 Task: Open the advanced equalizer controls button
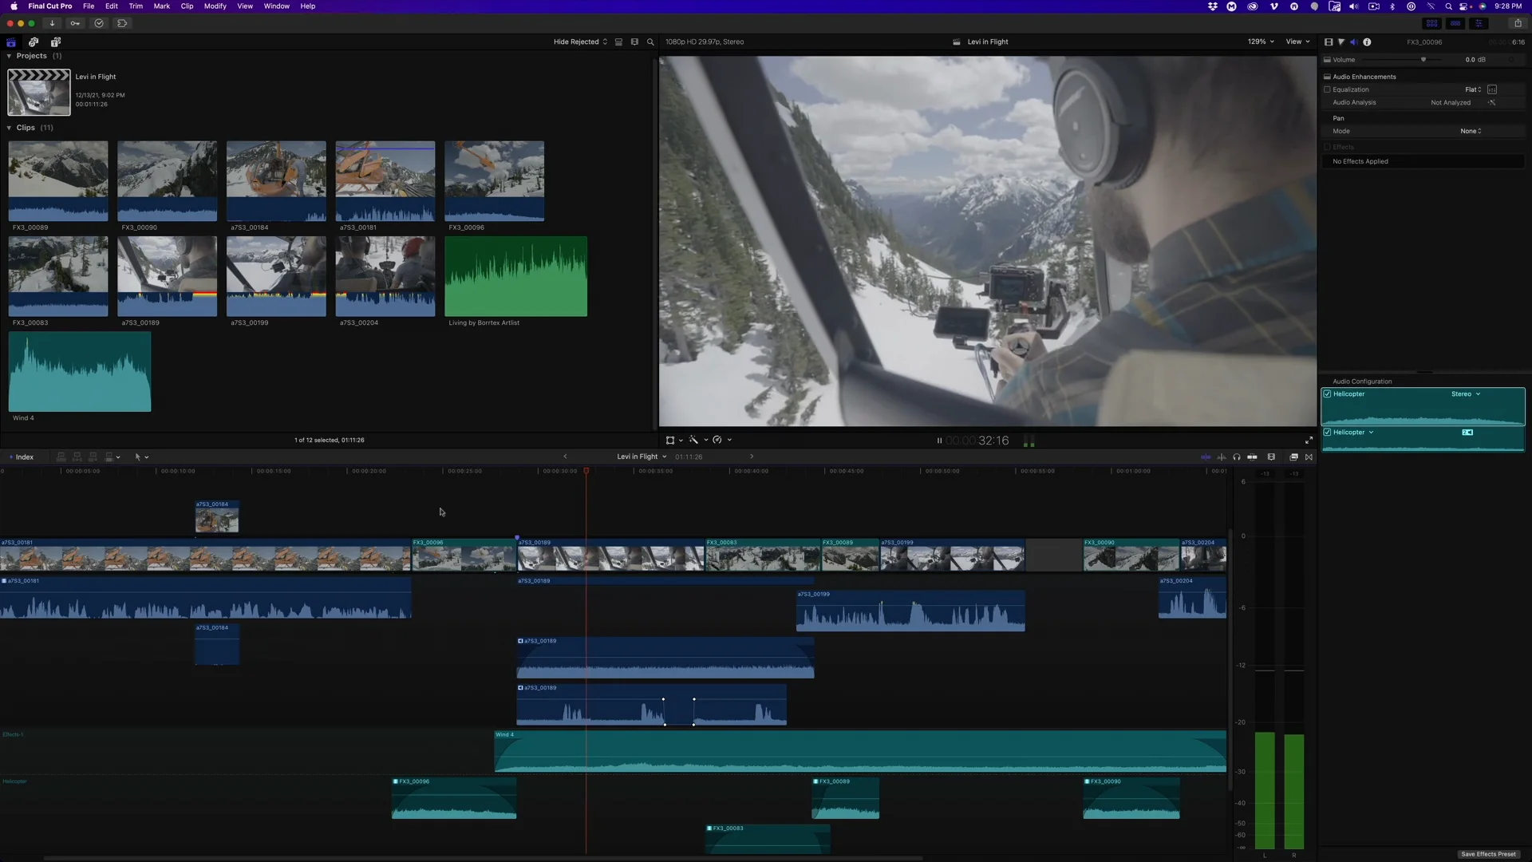tap(1492, 89)
